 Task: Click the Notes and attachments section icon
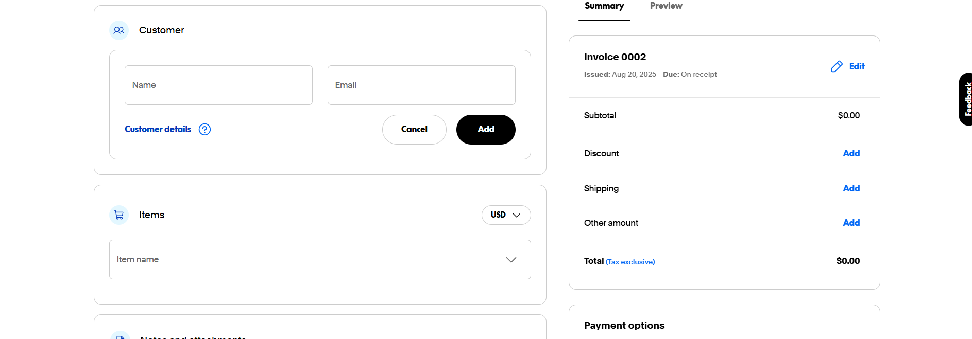[119, 336]
